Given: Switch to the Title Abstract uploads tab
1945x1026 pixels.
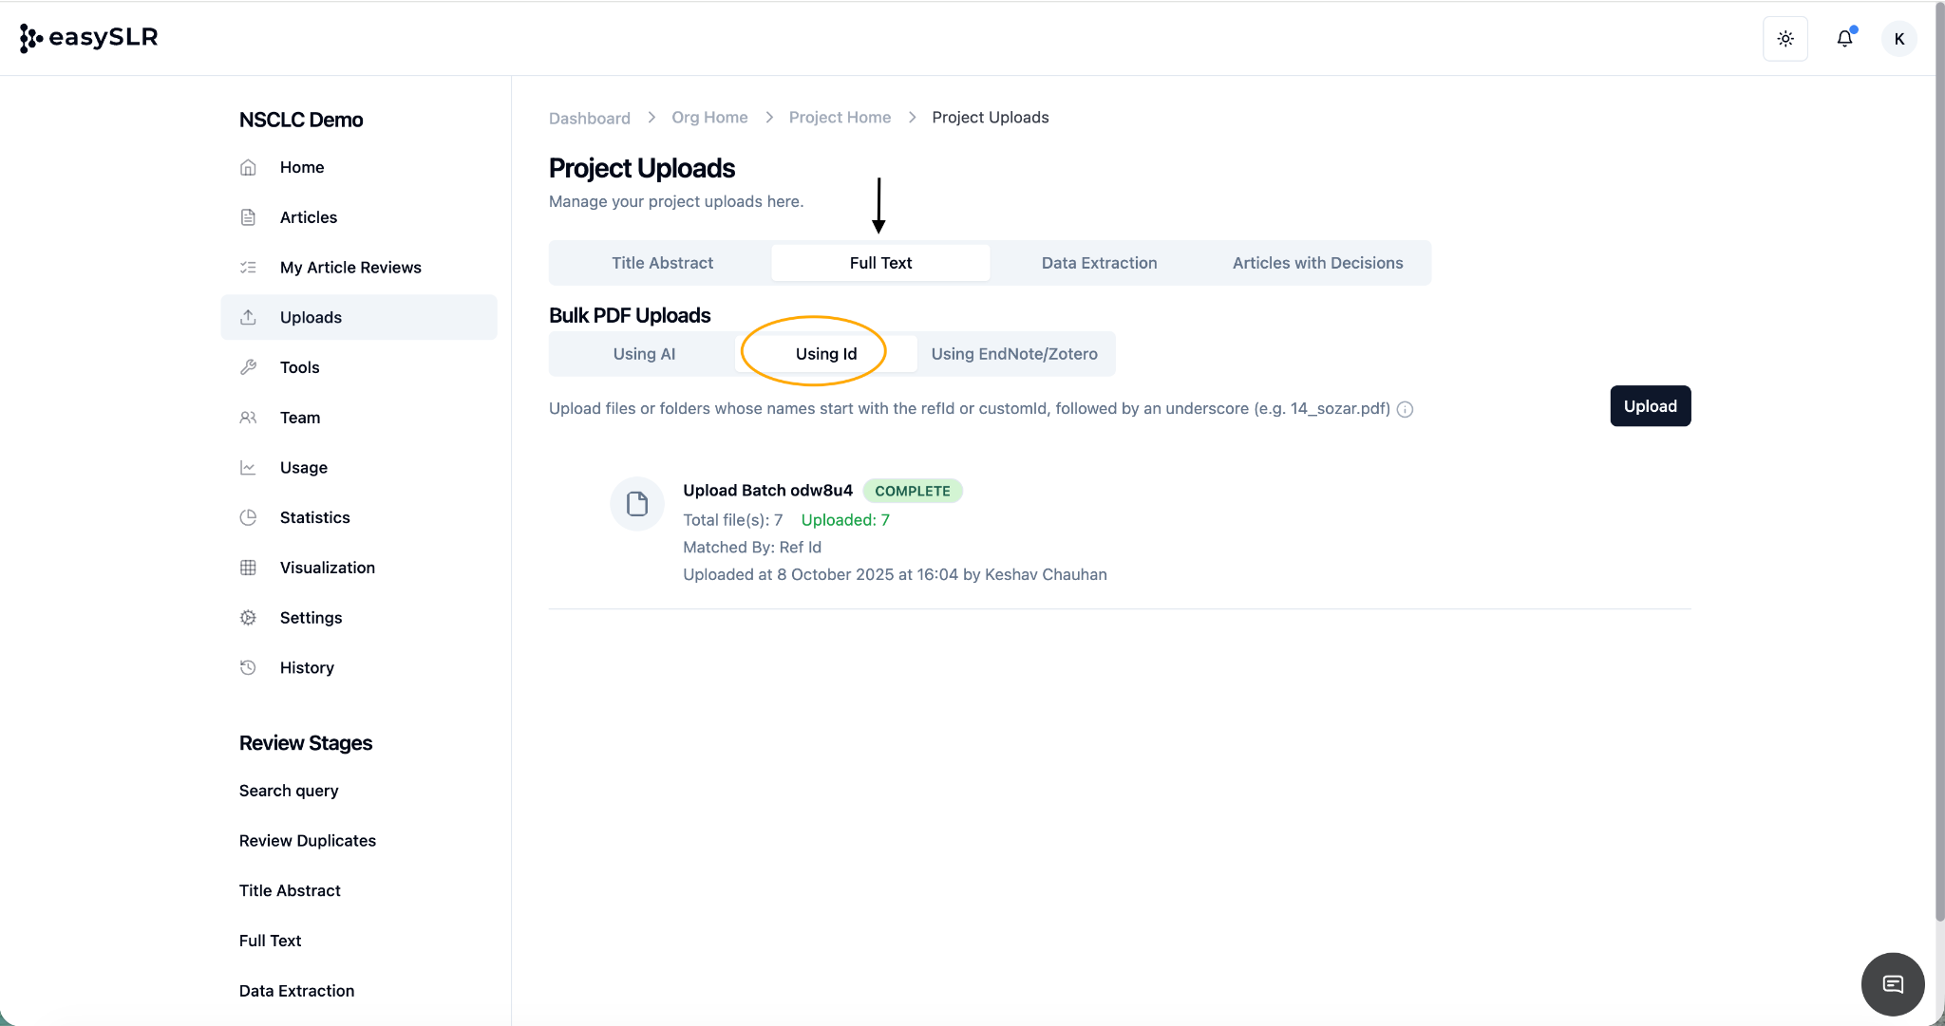Looking at the screenshot, I should [x=662, y=263].
